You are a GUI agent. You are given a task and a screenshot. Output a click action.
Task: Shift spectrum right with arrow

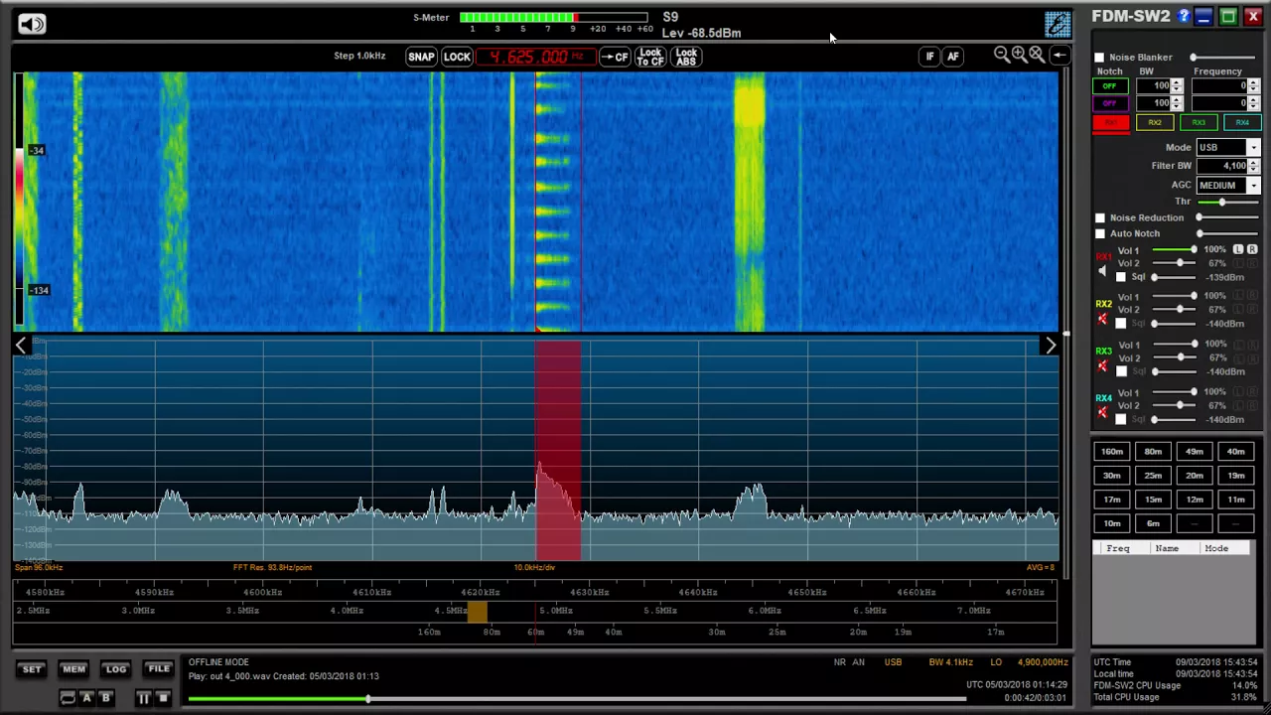(1051, 345)
